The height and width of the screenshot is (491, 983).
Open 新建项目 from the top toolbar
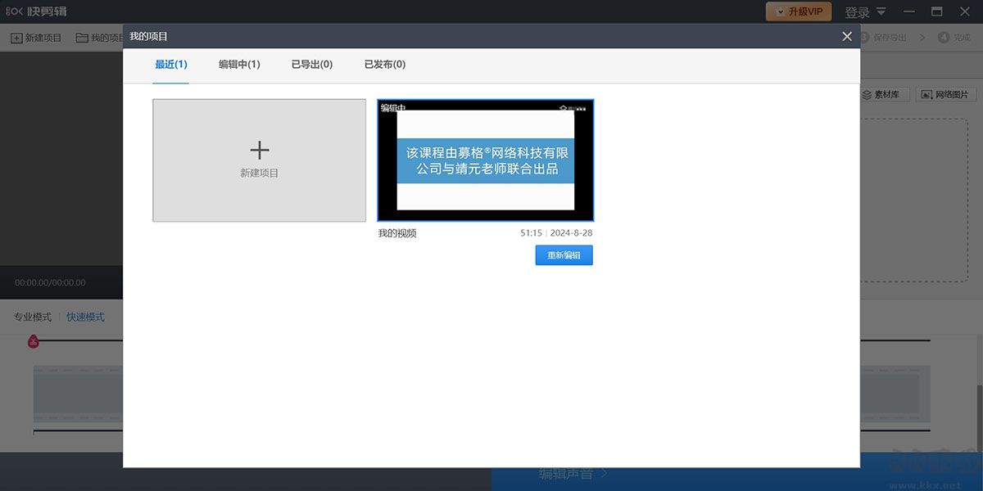pyautogui.click(x=37, y=38)
